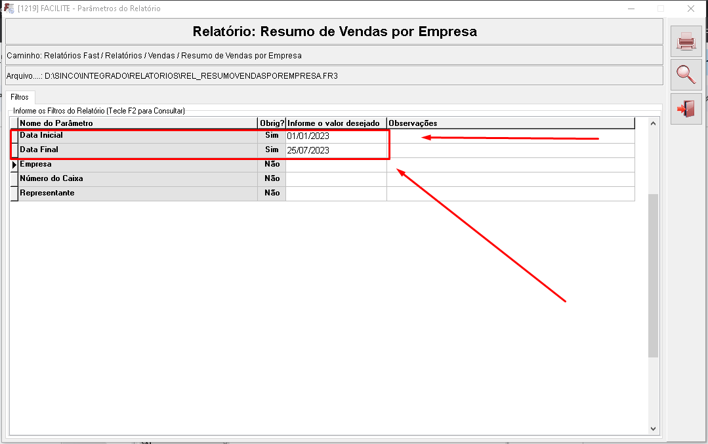Image resolution: width=708 pixels, height=444 pixels.
Task: Click the Empresa row indicator arrow
Action: tap(14, 165)
